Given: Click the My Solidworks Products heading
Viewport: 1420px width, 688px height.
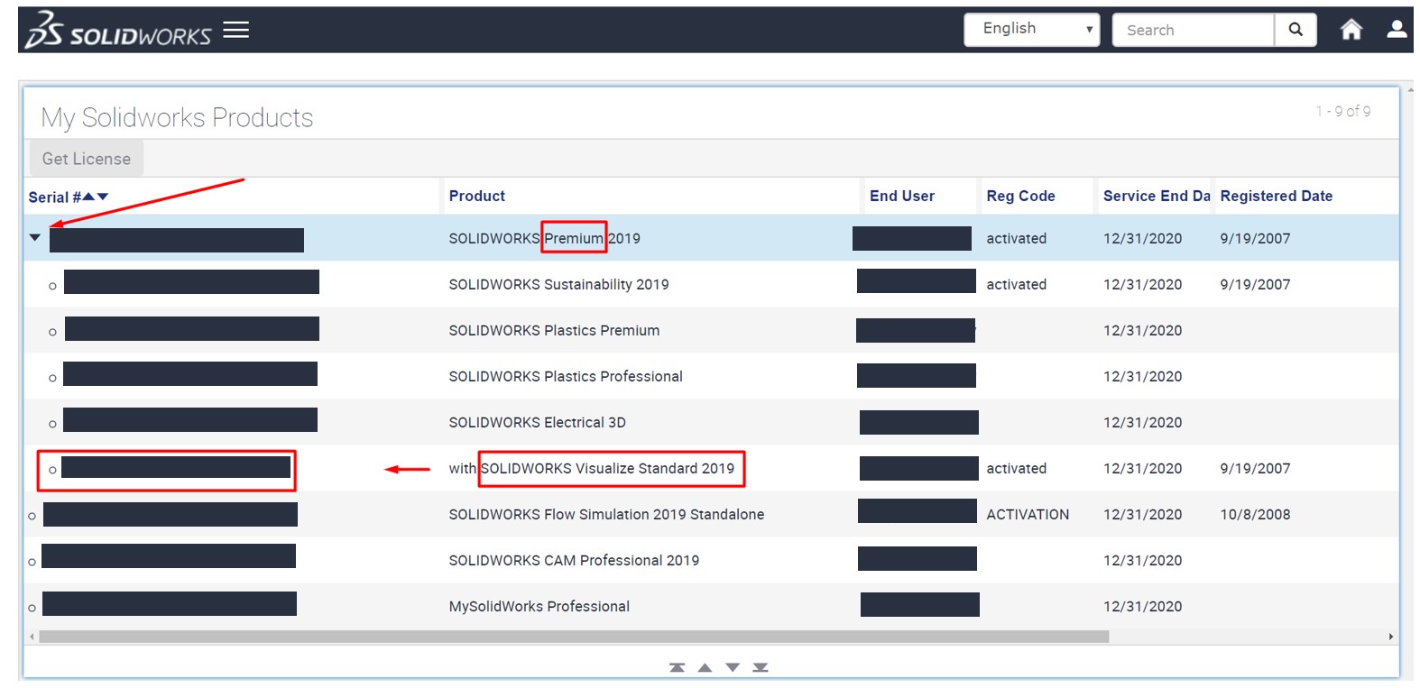Looking at the screenshot, I should [x=177, y=117].
